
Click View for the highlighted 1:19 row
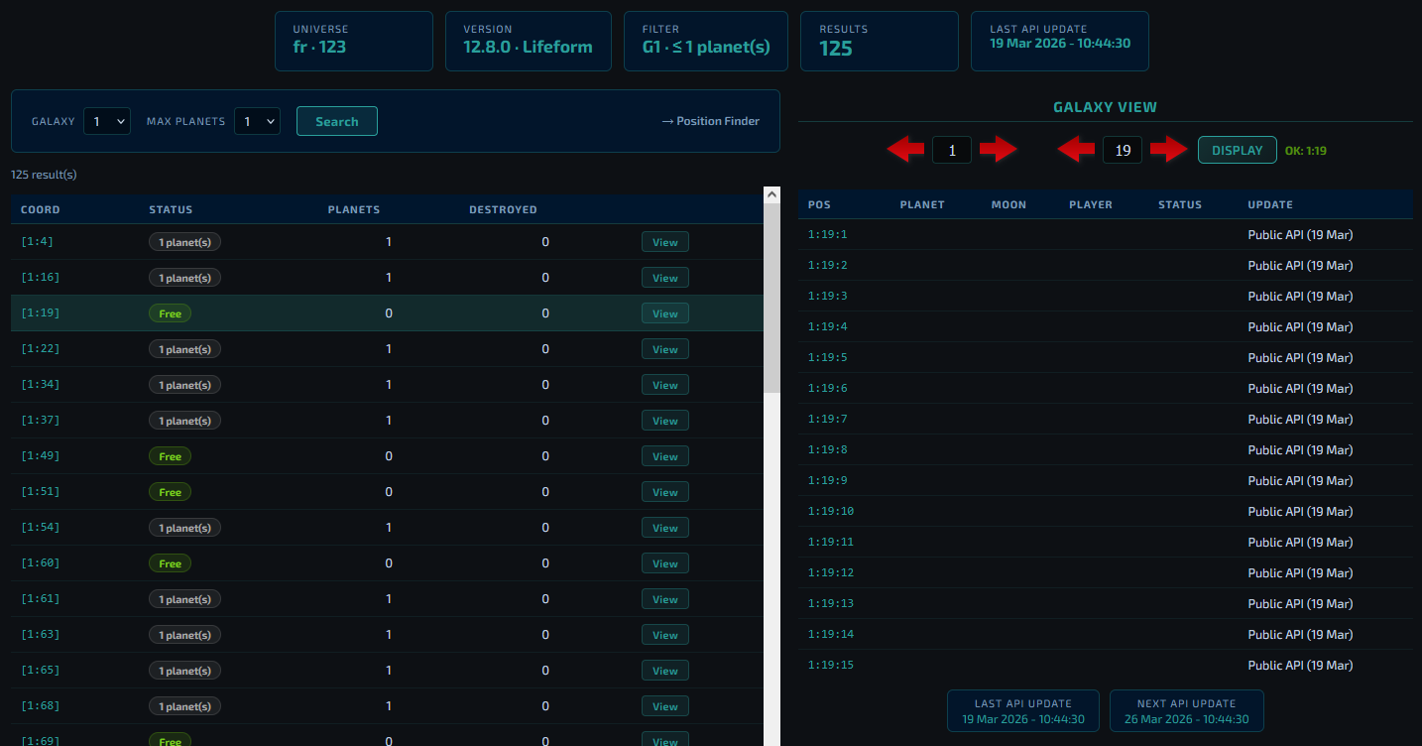click(664, 313)
